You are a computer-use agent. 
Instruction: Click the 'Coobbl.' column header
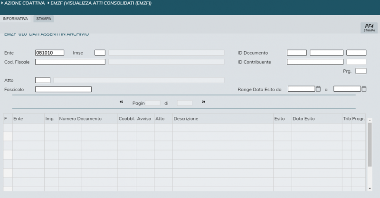click(126, 119)
